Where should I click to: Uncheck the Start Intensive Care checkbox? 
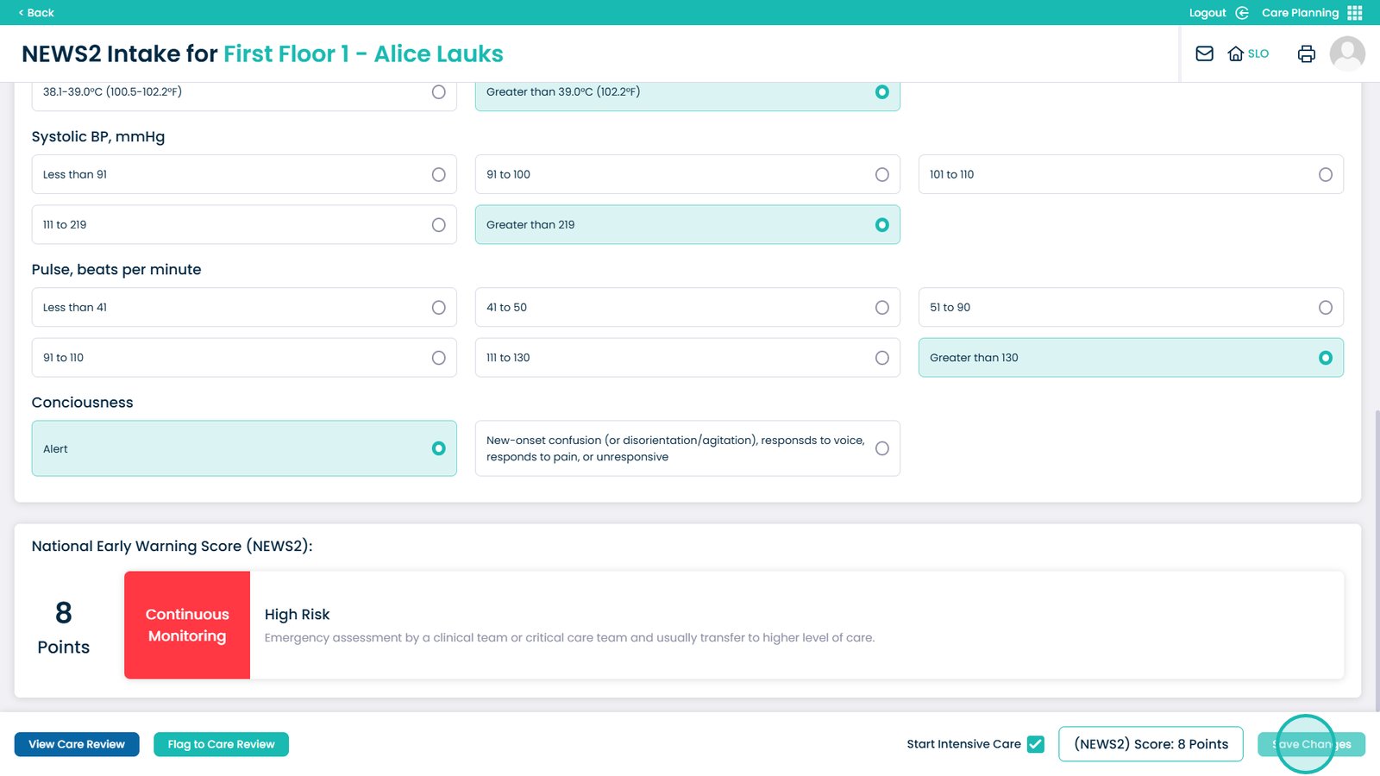point(1036,744)
